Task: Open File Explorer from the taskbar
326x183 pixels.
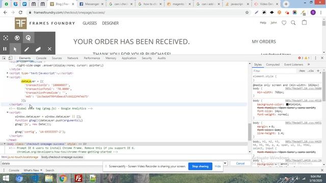Action: point(49,178)
